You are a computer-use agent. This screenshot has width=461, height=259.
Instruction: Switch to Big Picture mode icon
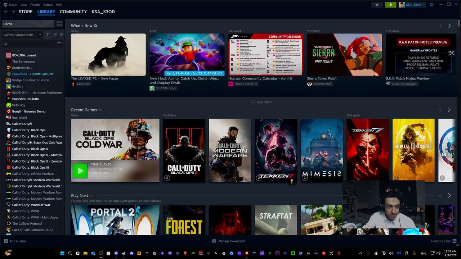pos(432,5)
